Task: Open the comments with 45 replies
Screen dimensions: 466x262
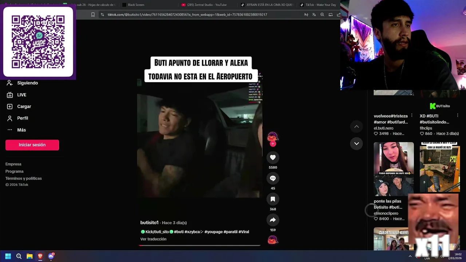Action: point(273,178)
